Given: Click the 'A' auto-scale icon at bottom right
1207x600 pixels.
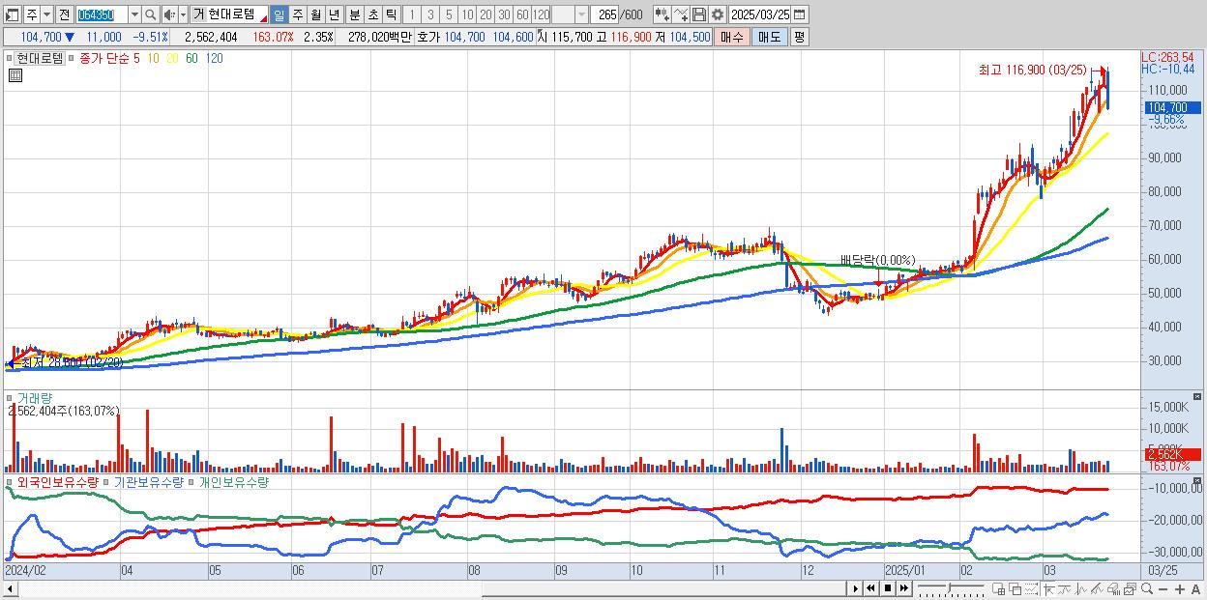Looking at the screenshot, I should click(1195, 589).
